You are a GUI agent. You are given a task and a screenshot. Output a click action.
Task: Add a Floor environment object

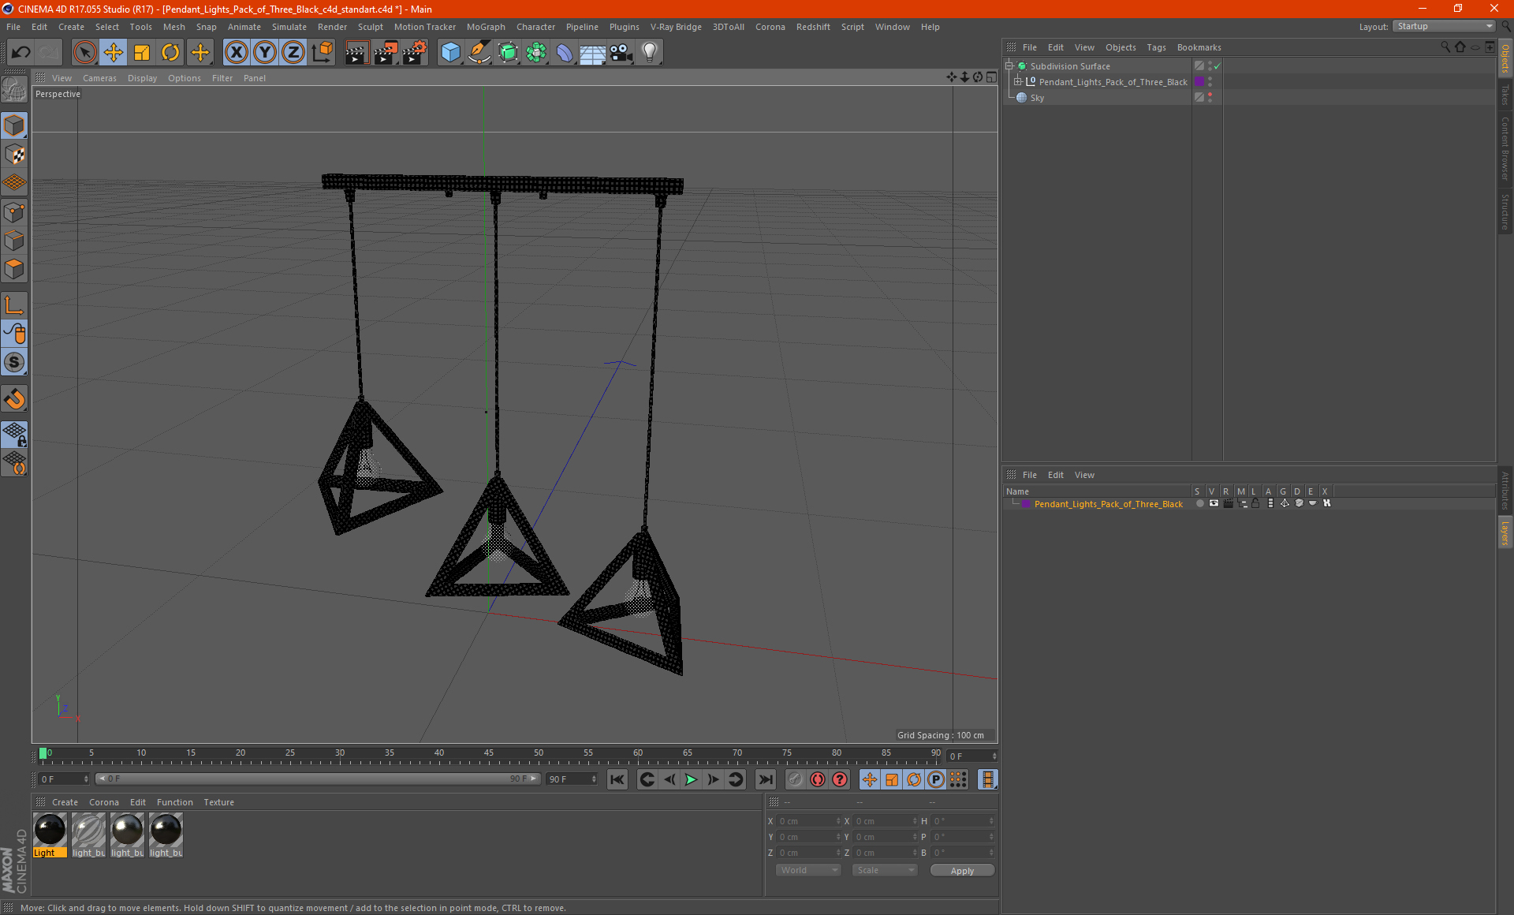pyautogui.click(x=593, y=53)
